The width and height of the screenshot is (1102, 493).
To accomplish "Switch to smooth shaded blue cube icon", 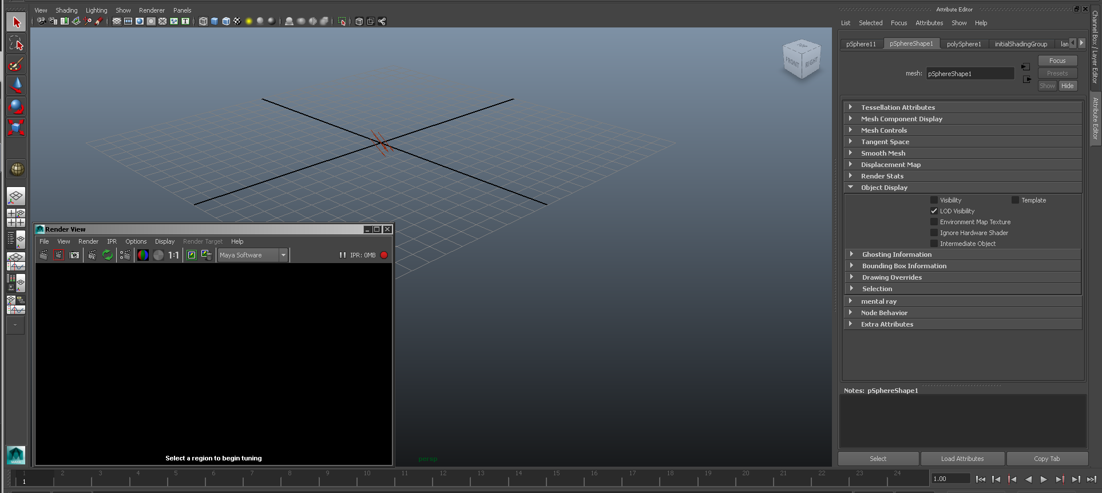I will (215, 21).
